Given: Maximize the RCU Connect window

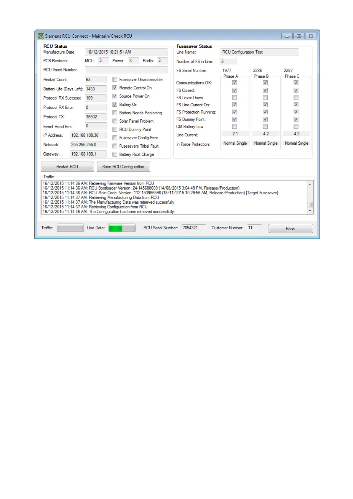Looking at the screenshot, I should 299,36.
